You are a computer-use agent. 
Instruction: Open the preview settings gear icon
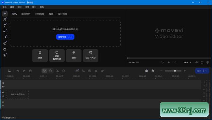[x=208, y=62]
